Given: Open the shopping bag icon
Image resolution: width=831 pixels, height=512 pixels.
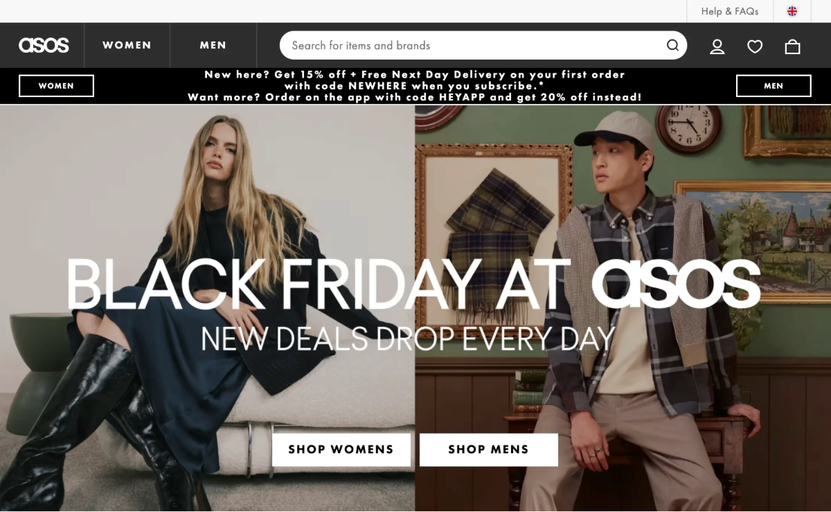Looking at the screenshot, I should tap(792, 46).
